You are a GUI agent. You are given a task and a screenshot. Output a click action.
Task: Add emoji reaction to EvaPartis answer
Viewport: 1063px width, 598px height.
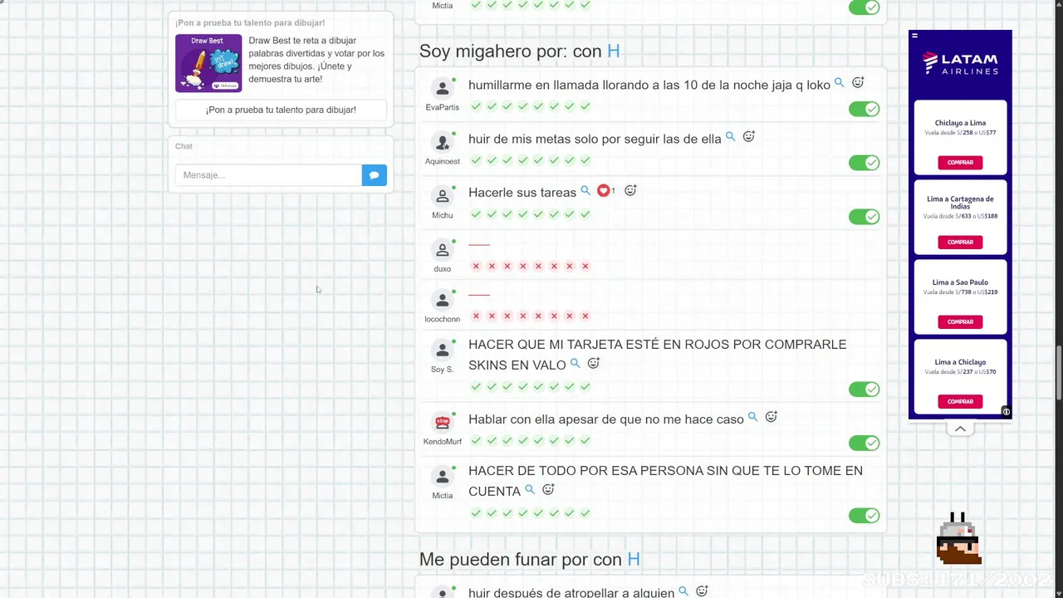point(858,83)
